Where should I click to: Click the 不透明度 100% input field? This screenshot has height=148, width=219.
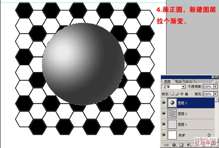click(208, 87)
